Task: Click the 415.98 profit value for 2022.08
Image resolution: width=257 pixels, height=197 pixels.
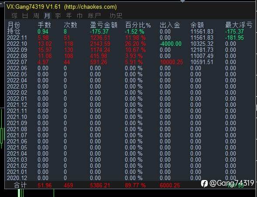Action: click(x=99, y=56)
